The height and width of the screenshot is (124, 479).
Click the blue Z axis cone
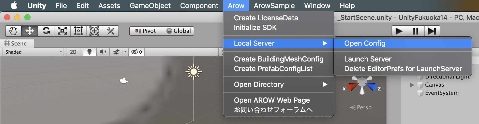click(371, 87)
